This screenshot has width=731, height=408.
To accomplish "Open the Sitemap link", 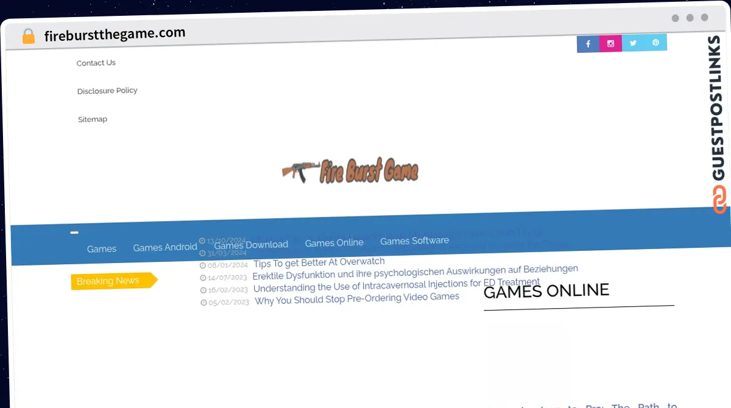I will click(x=93, y=119).
